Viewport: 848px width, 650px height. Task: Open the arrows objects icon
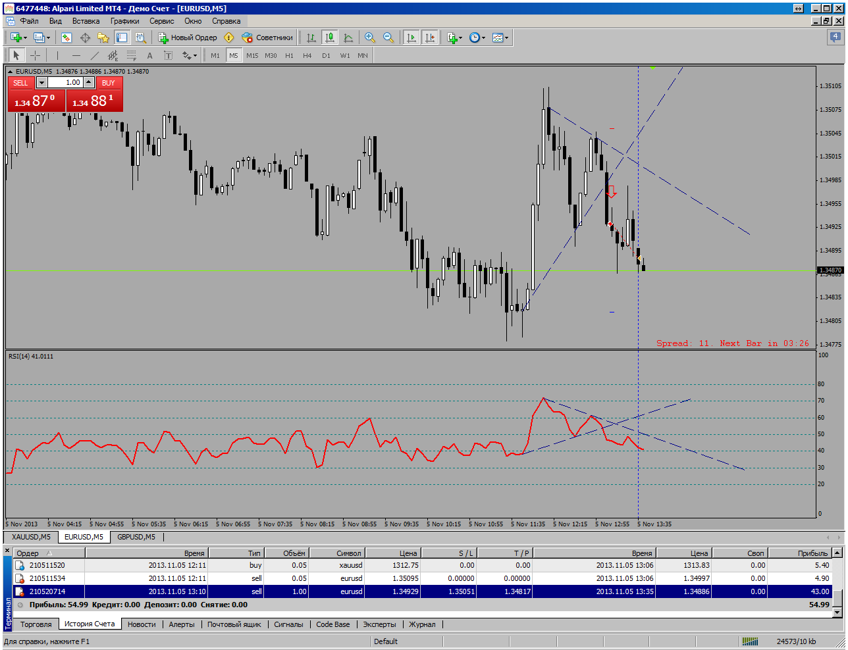[x=186, y=55]
